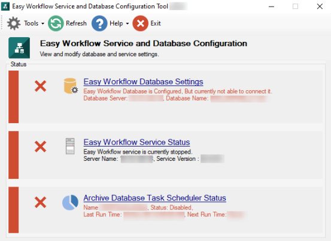Viewport: 331px width, 241px height.
Task: Click 'Database Server:' label
Action: tap(105, 98)
